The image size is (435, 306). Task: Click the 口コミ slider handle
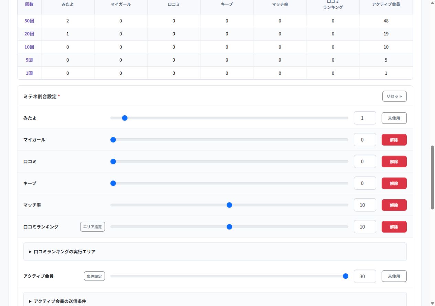[x=113, y=161]
